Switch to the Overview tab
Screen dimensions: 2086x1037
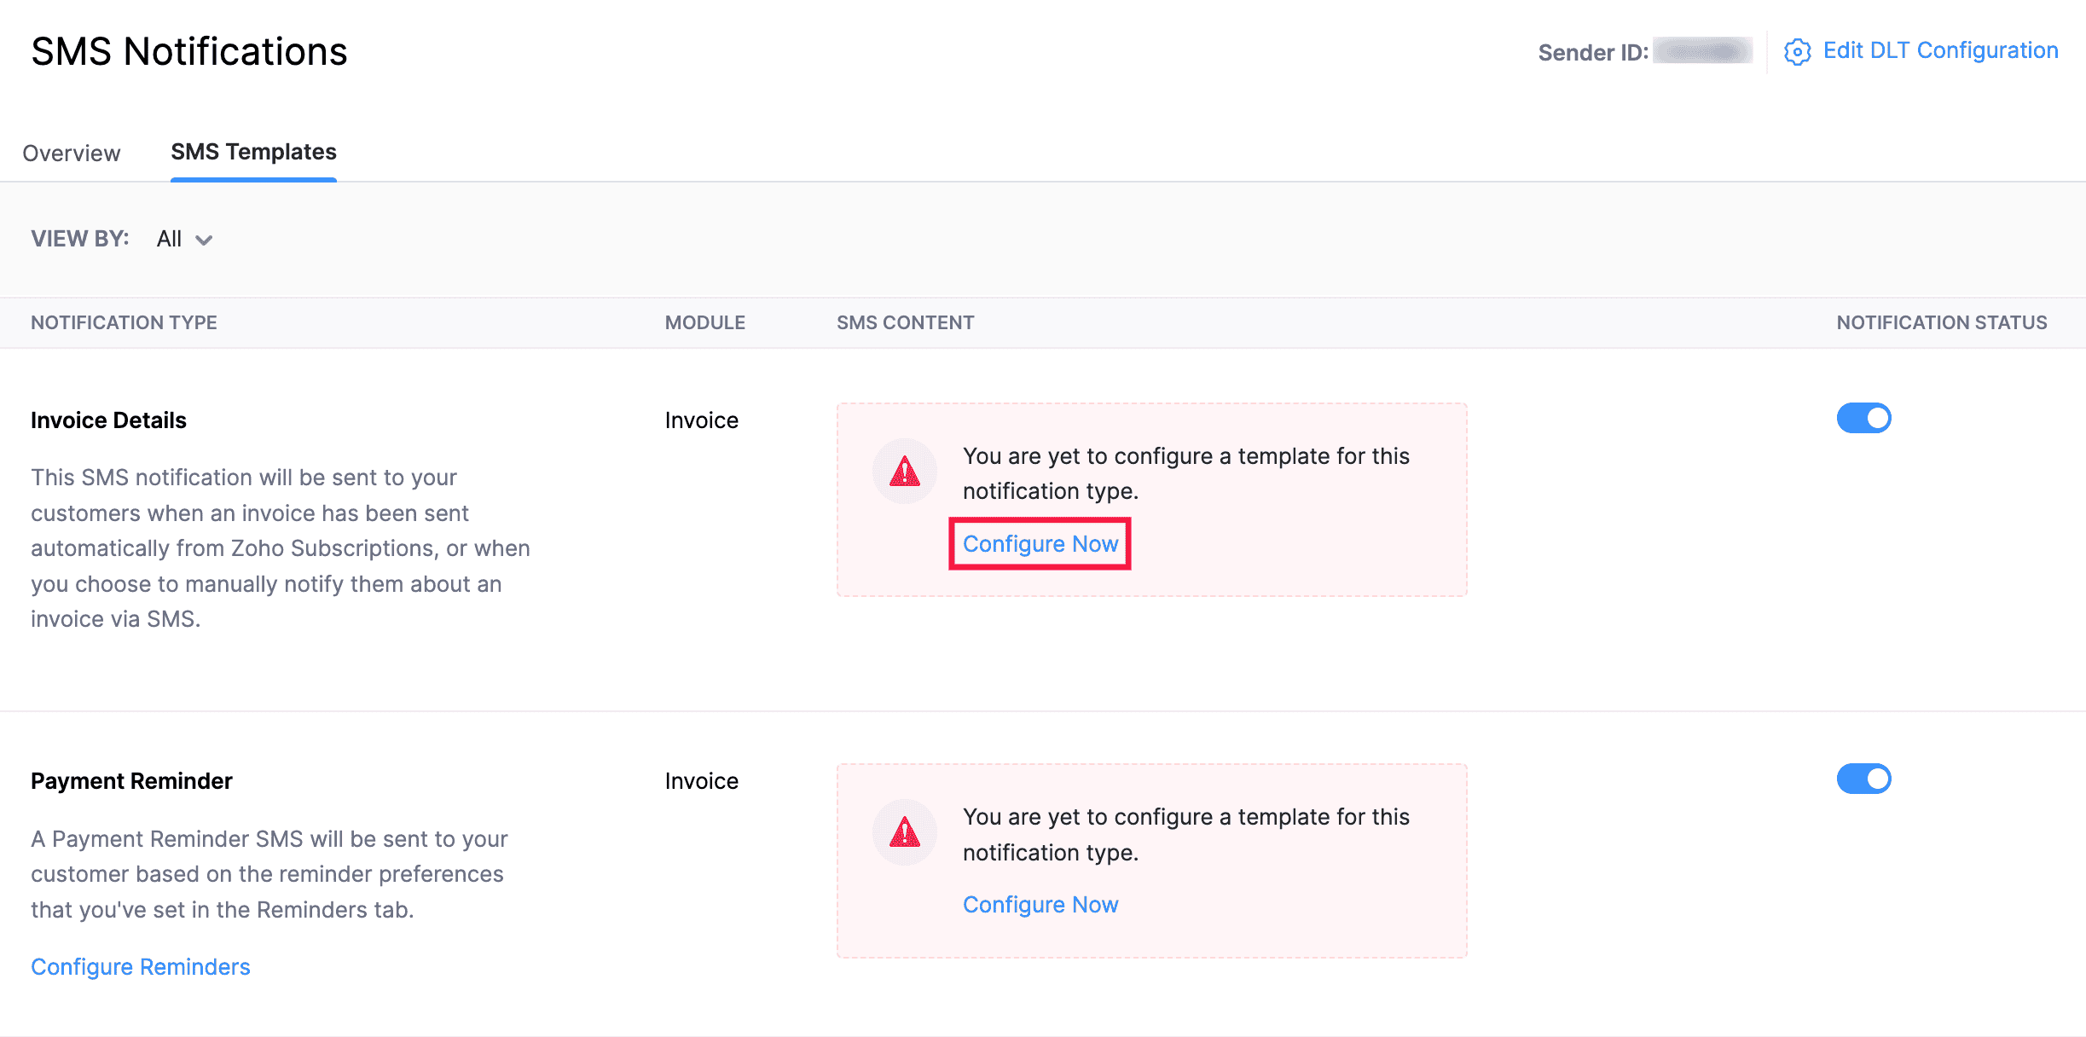[x=71, y=153]
